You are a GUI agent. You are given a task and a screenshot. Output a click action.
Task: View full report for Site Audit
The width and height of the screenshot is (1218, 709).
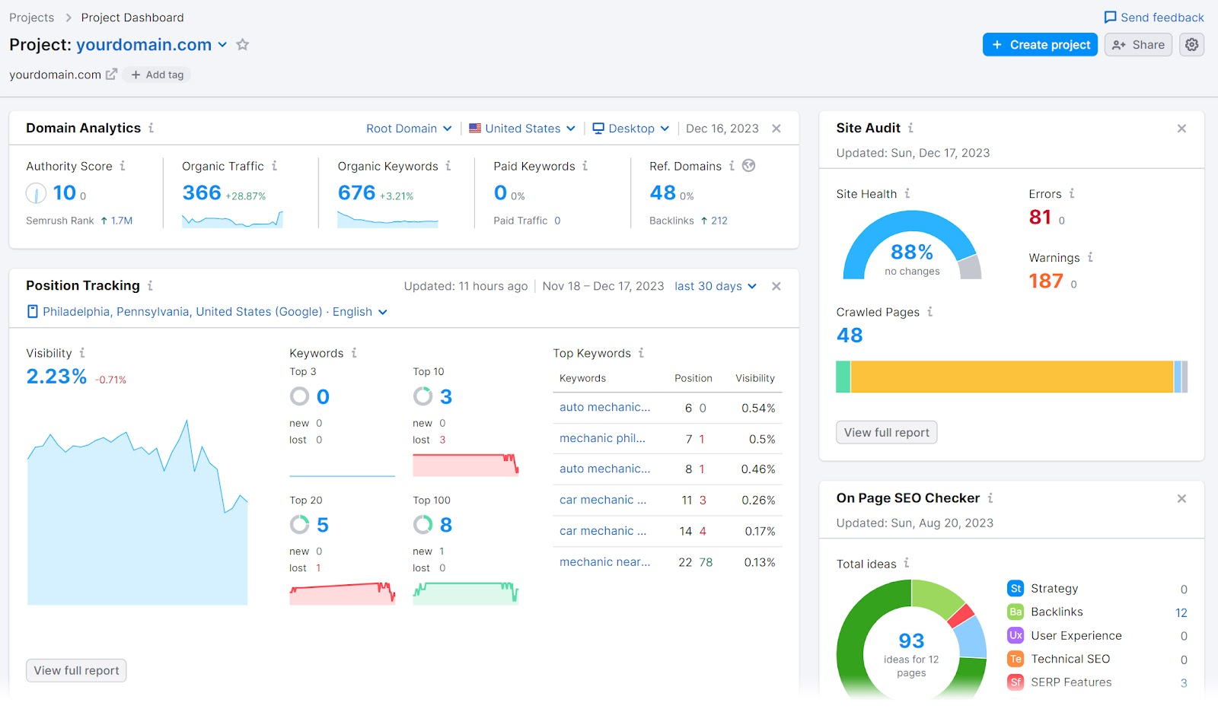tap(886, 433)
